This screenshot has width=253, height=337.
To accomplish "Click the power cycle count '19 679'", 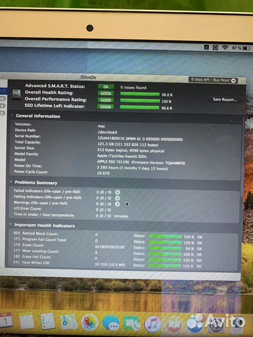I will [x=103, y=173].
